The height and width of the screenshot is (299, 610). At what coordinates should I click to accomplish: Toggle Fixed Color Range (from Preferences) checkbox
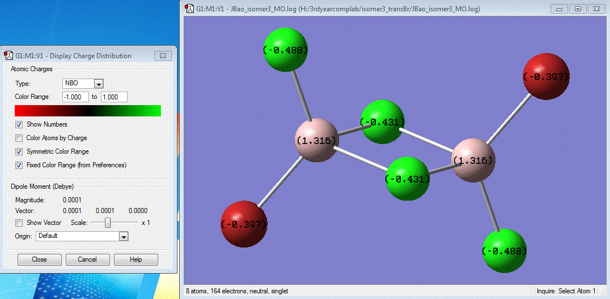[19, 165]
